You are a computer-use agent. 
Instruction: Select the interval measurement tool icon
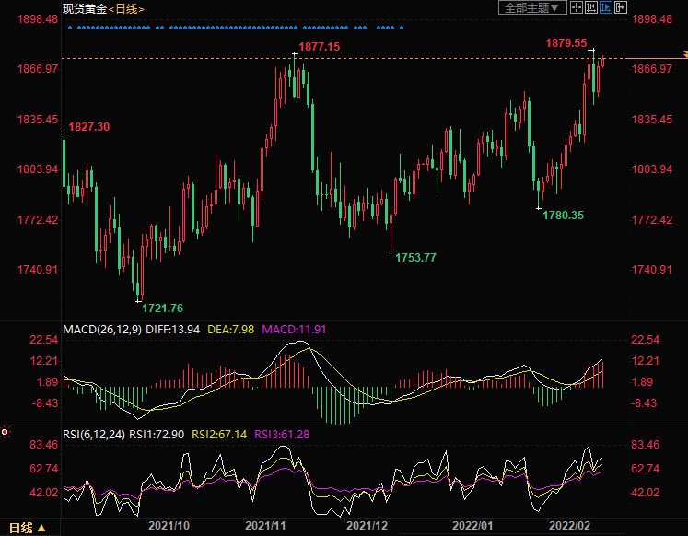590,7
